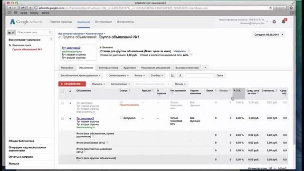304x171 pixels.
Task: Switch to the Аудитории tab
Action: coord(130,67)
